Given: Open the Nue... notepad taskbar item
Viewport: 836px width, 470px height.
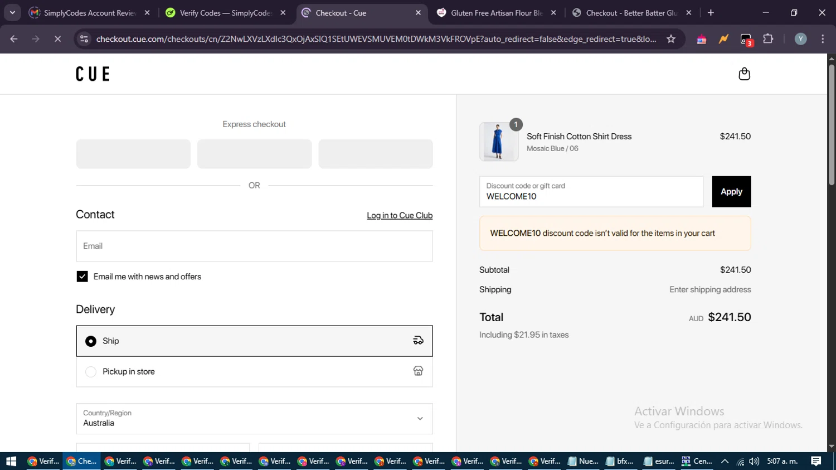Looking at the screenshot, I should (583, 461).
